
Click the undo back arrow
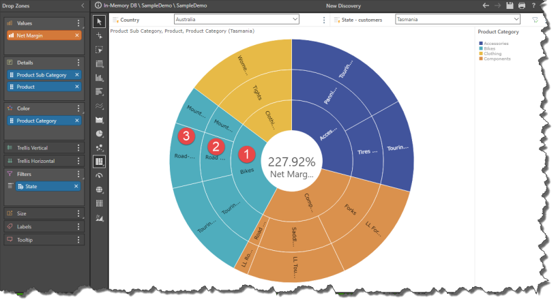(x=485, y=5)
